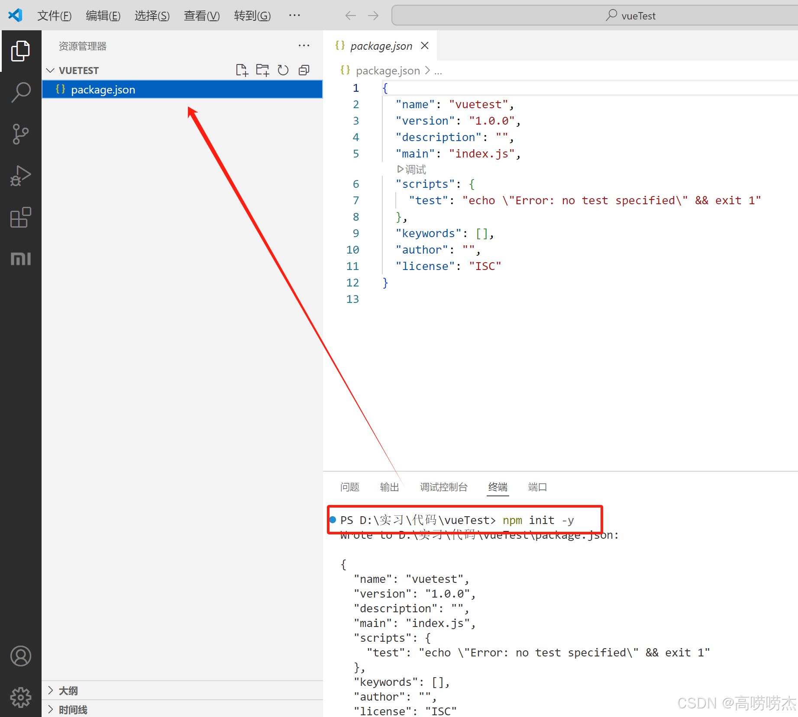Viewport: 798px width, 717px height.
Task: Open the Run and Debug view
Action: (x=20, y=176)
